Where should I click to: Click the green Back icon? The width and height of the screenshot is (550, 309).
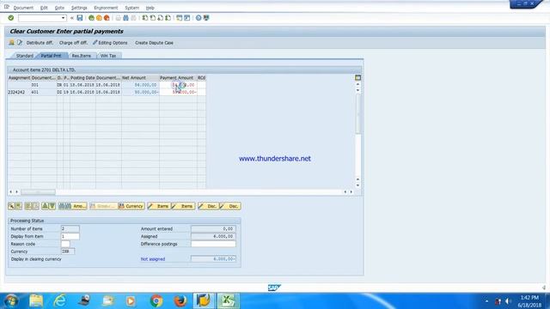[92, 18]
